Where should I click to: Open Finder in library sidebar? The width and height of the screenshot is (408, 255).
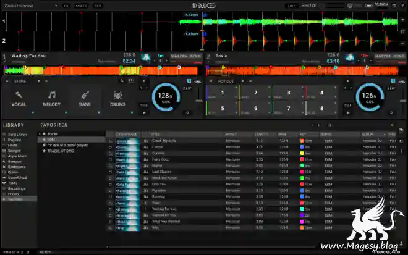pyautogui.click(x=12, y=145)
